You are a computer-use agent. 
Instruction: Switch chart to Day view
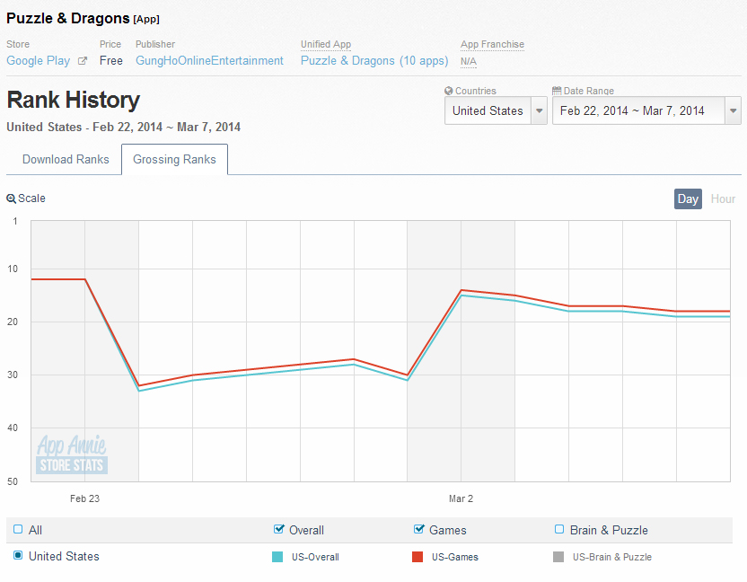click(688, 198)
